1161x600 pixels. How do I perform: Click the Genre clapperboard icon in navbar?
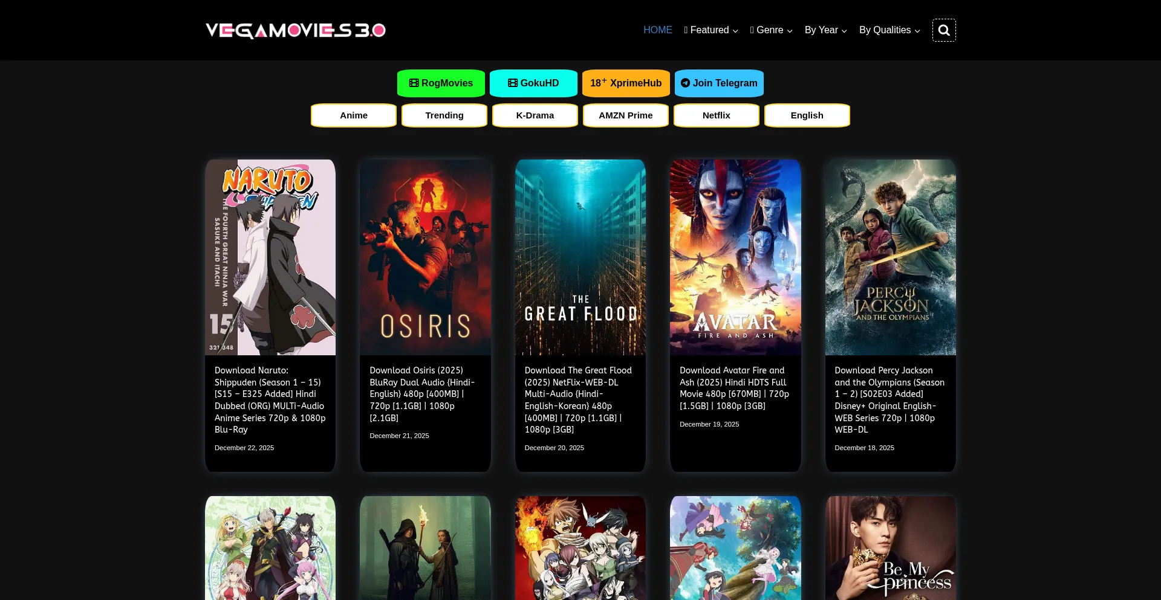coord(750,30)
